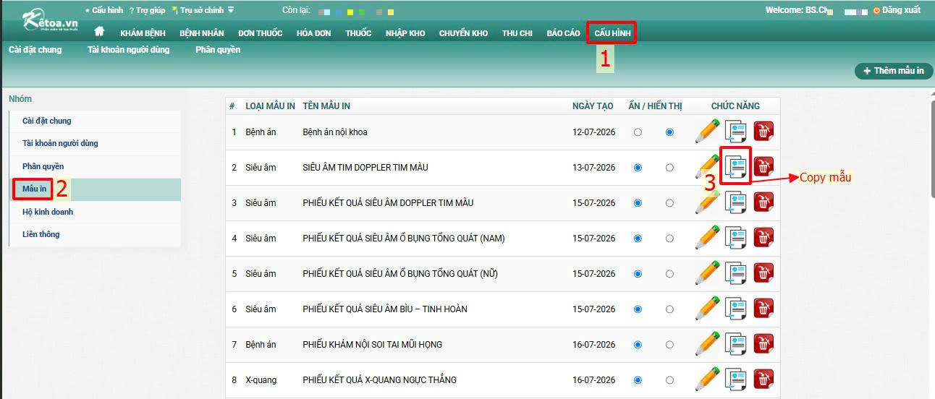Open the HÓA ĐƠN menu

point(314,33)
